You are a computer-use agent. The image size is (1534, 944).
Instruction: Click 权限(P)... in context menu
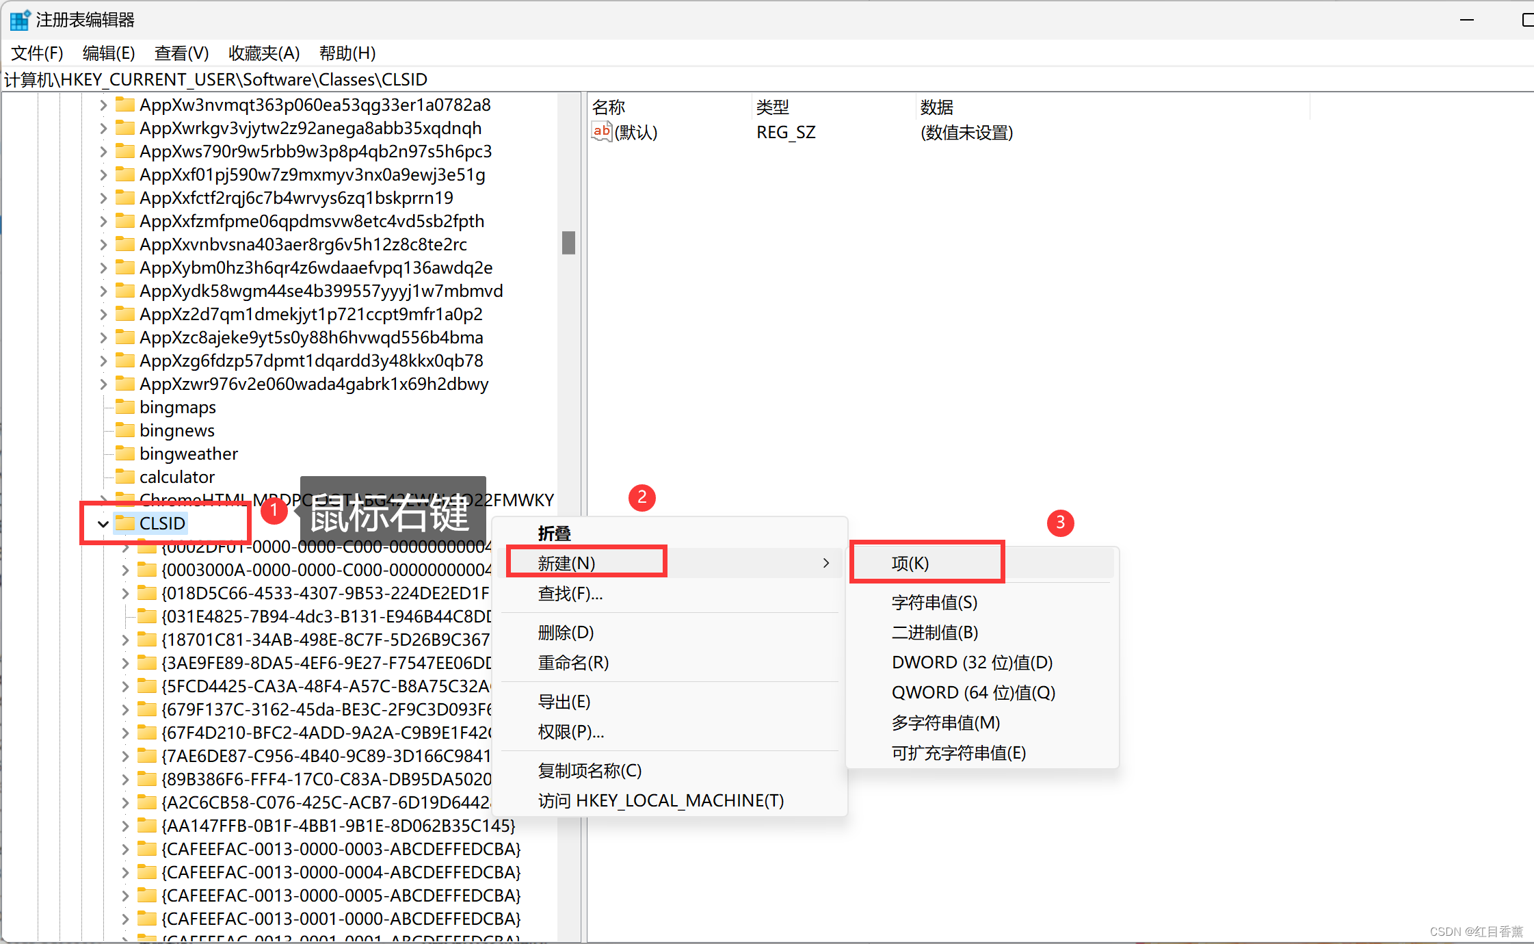tap(570, 732)
